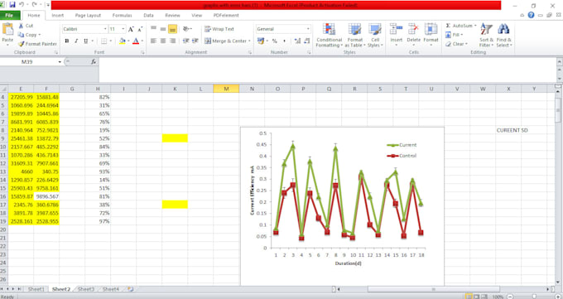Open Format as Table gallery
563x299 pixels.
(354, 36)
